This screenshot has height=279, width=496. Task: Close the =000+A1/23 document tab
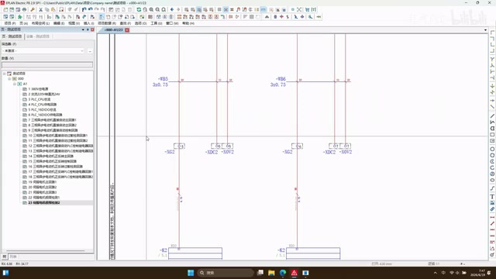pyautogui.click(x=127, y=30)
